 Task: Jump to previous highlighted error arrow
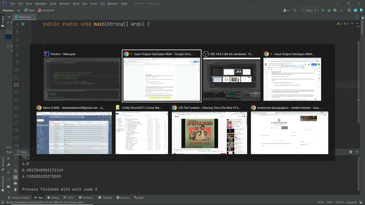[x=352, y=24]
